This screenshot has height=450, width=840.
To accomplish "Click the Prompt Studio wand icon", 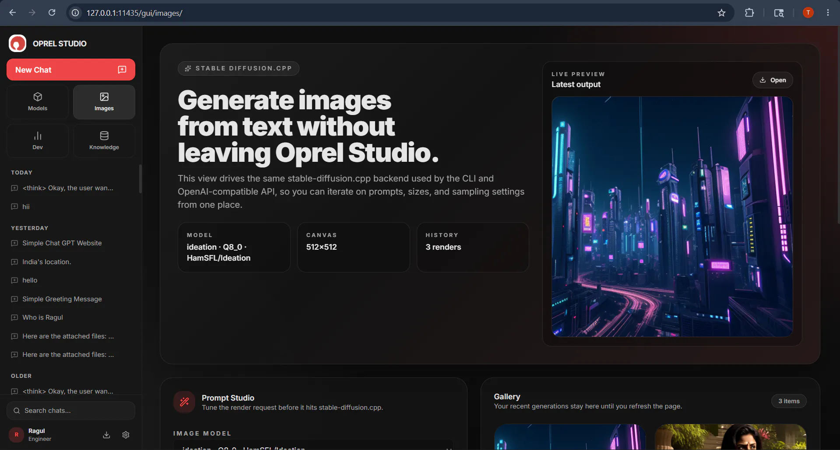I will pos(184,402).
